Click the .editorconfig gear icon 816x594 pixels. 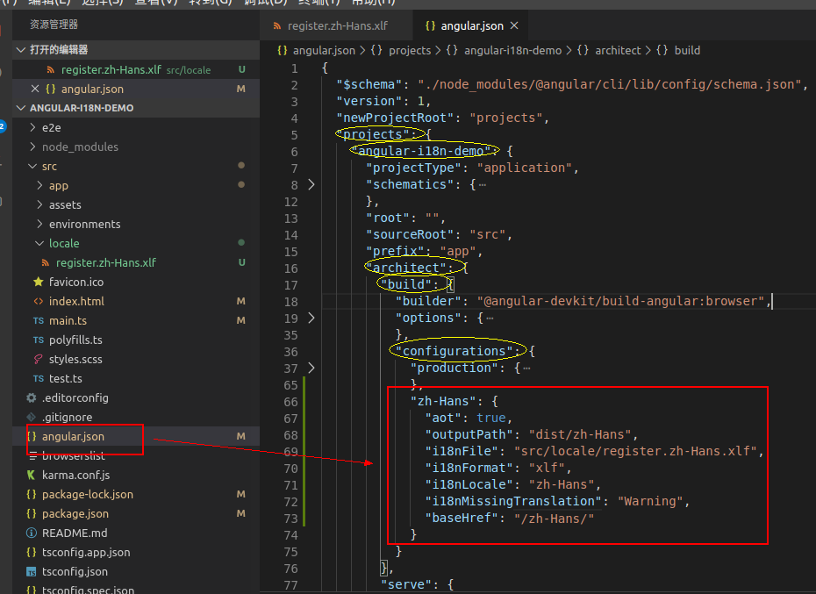[x=32, y=397]
